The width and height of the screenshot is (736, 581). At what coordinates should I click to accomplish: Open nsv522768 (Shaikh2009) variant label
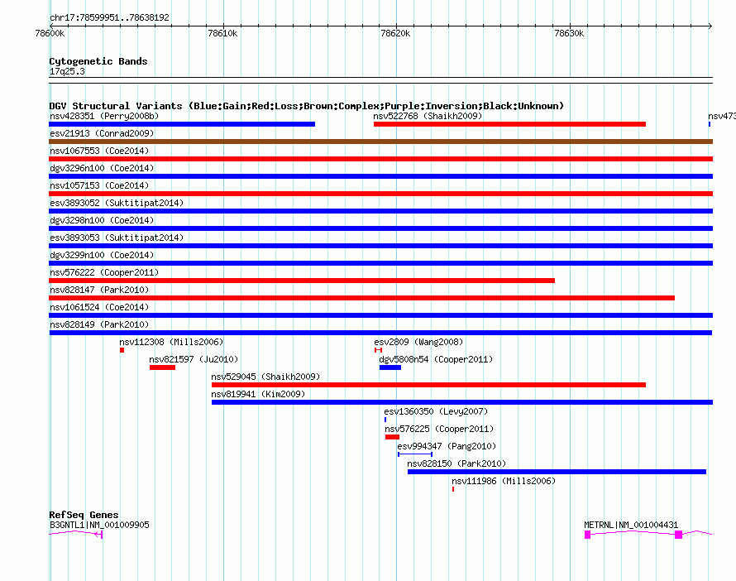coord(428,116)
